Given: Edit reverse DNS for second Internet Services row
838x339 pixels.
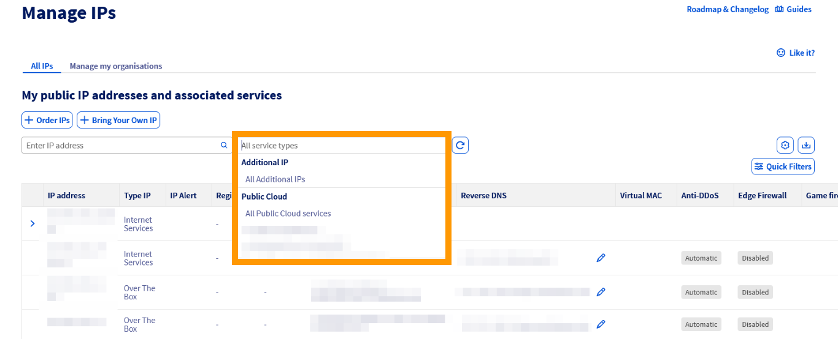Looking at the screenshot, I should tap(601, 258).
